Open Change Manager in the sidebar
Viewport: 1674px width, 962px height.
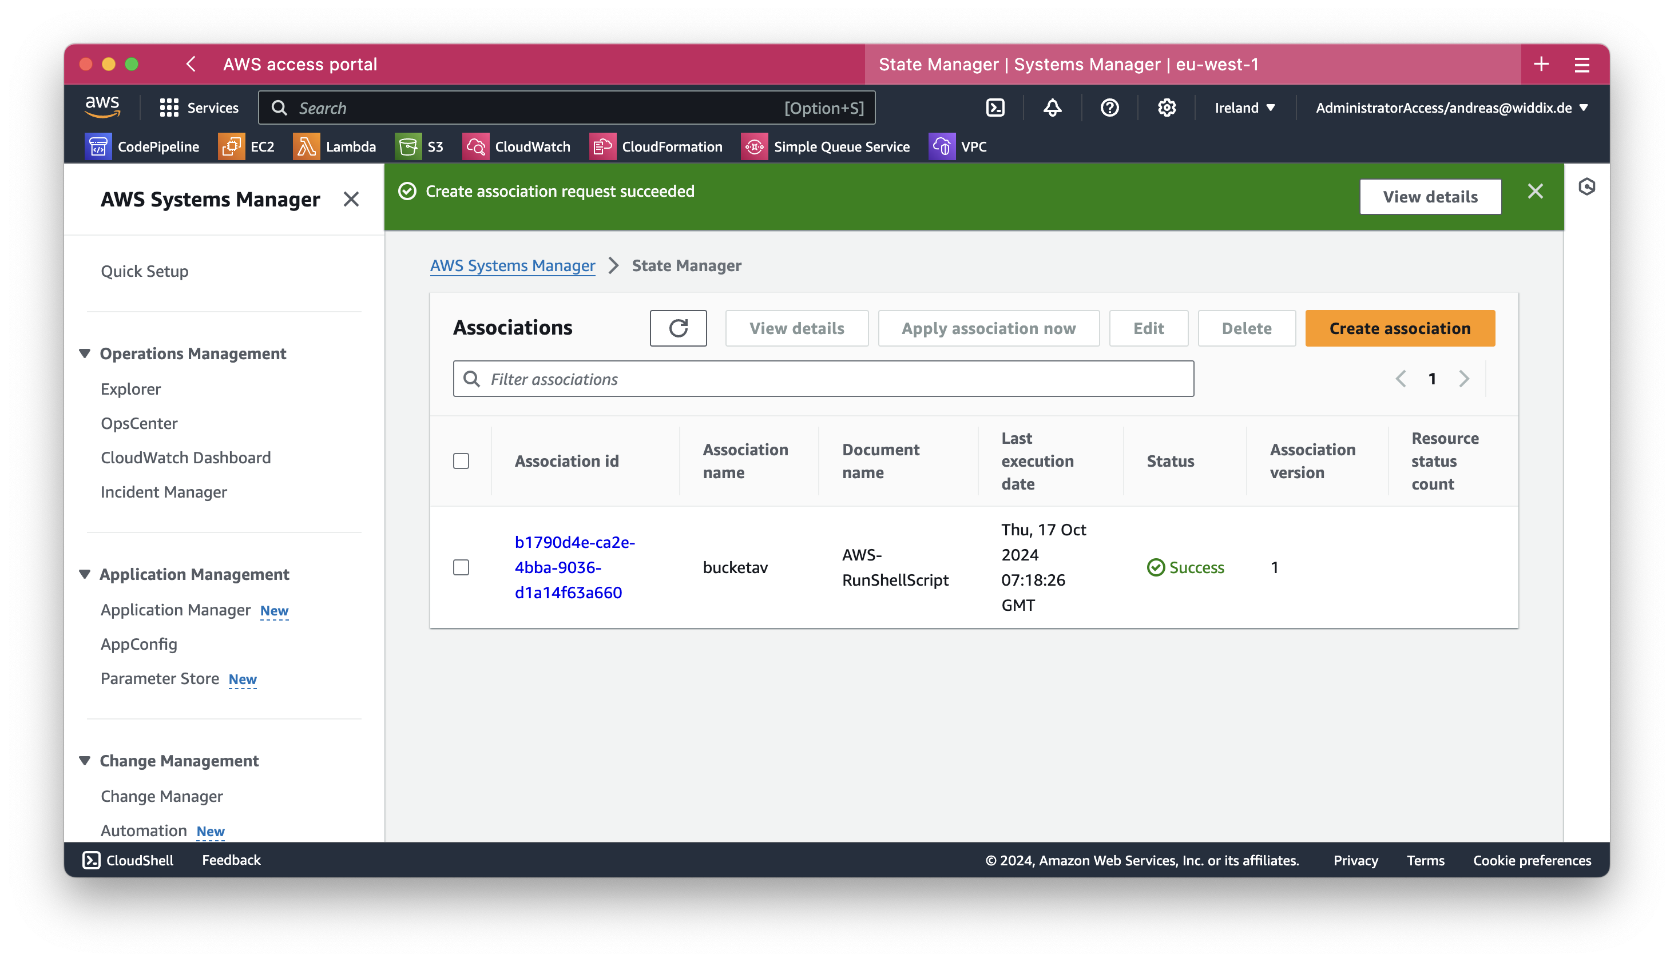[x=162, y=796]
